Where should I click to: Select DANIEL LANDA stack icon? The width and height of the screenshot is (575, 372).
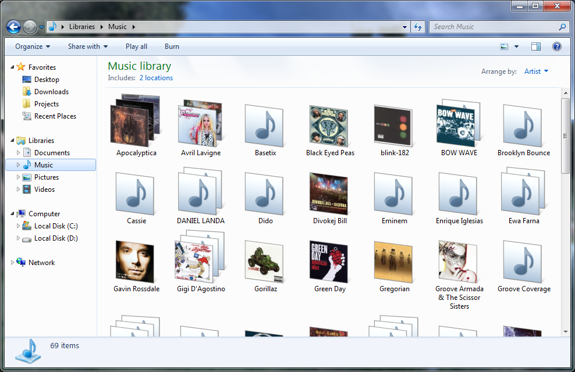(x=200, y=191)
